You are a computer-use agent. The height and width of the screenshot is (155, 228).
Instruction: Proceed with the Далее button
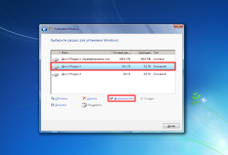coord(171,126)
